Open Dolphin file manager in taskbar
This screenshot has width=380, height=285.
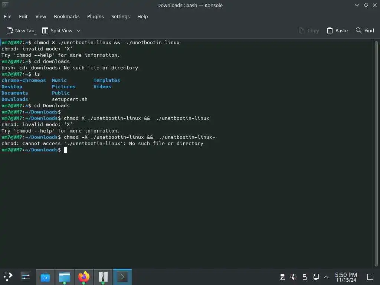(x=65, y=277)
